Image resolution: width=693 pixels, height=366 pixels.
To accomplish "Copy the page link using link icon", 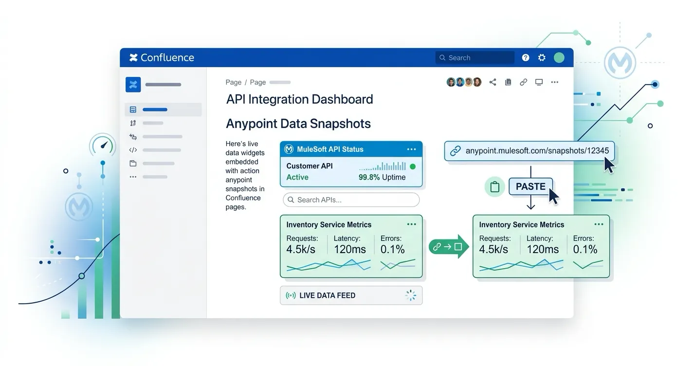I will tap(523, 82).
